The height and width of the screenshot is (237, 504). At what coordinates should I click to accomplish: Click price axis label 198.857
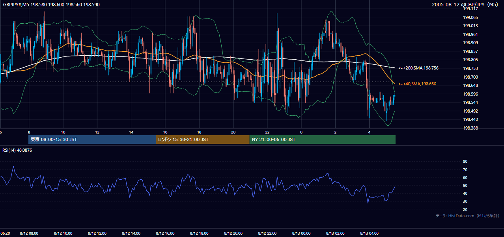(470, 51)
